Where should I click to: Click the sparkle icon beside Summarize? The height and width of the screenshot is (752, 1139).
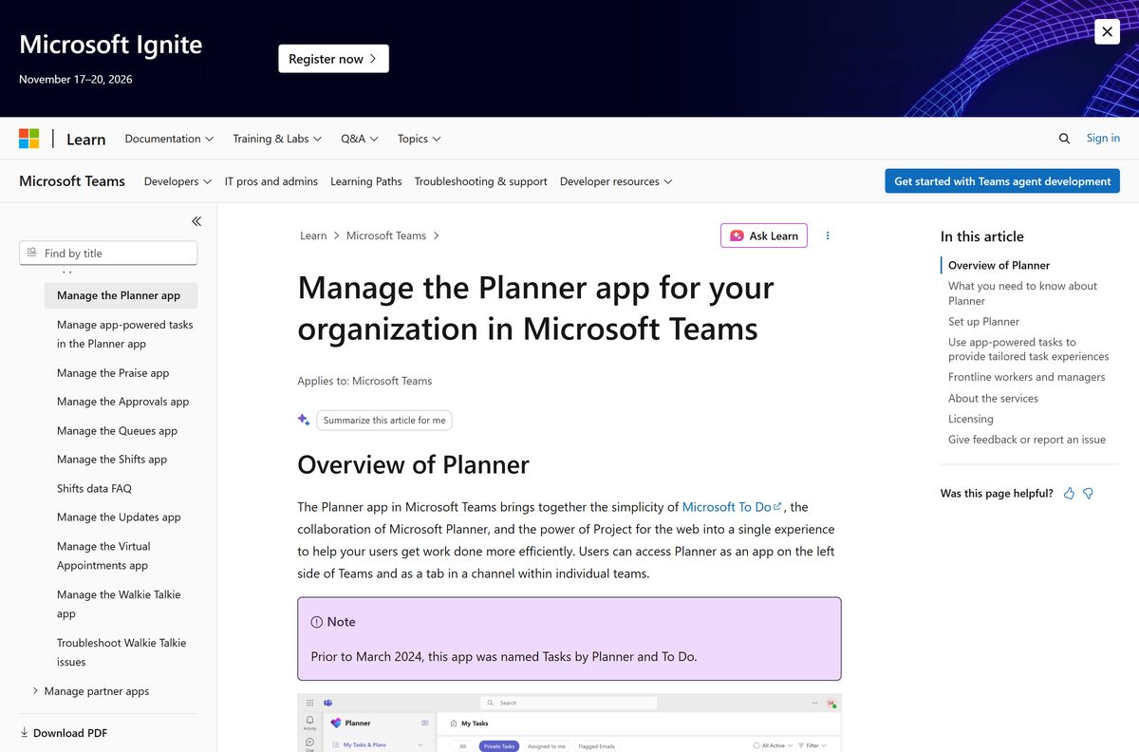(x=304, y=420)
